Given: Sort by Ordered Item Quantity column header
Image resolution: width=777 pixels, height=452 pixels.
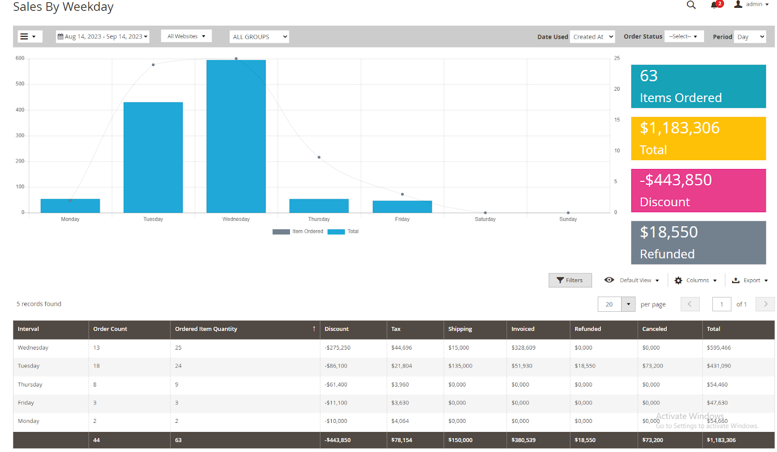Looking at the screenshot, I should click(x=206, y=329).
